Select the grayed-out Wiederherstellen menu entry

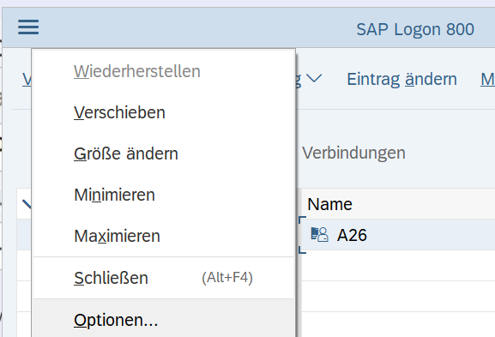(x=164, y=71)
